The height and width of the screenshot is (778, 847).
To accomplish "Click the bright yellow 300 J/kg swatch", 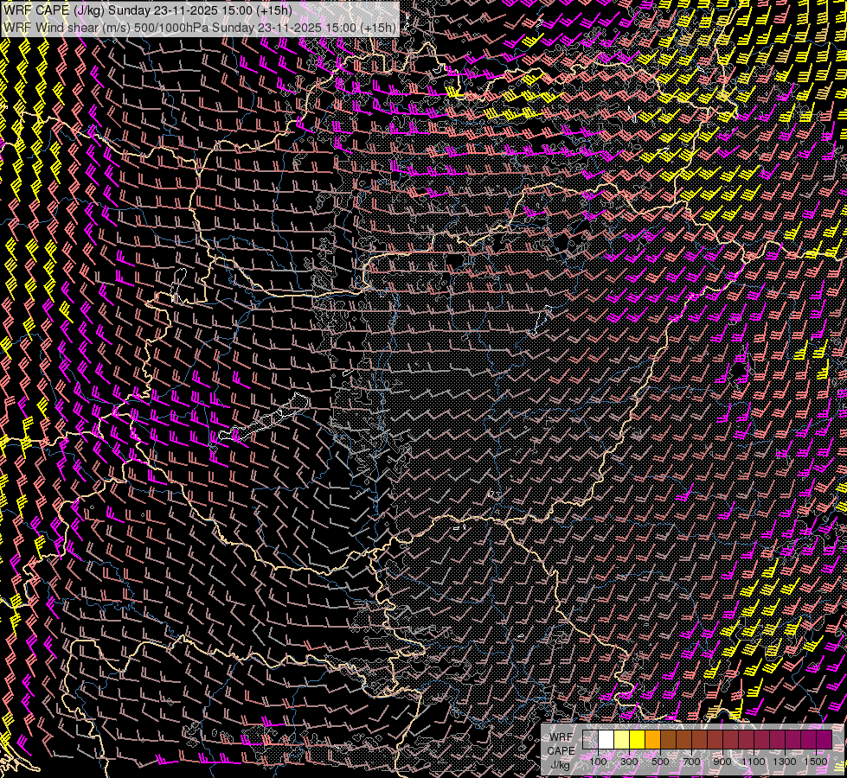I will tap(638, 739).
